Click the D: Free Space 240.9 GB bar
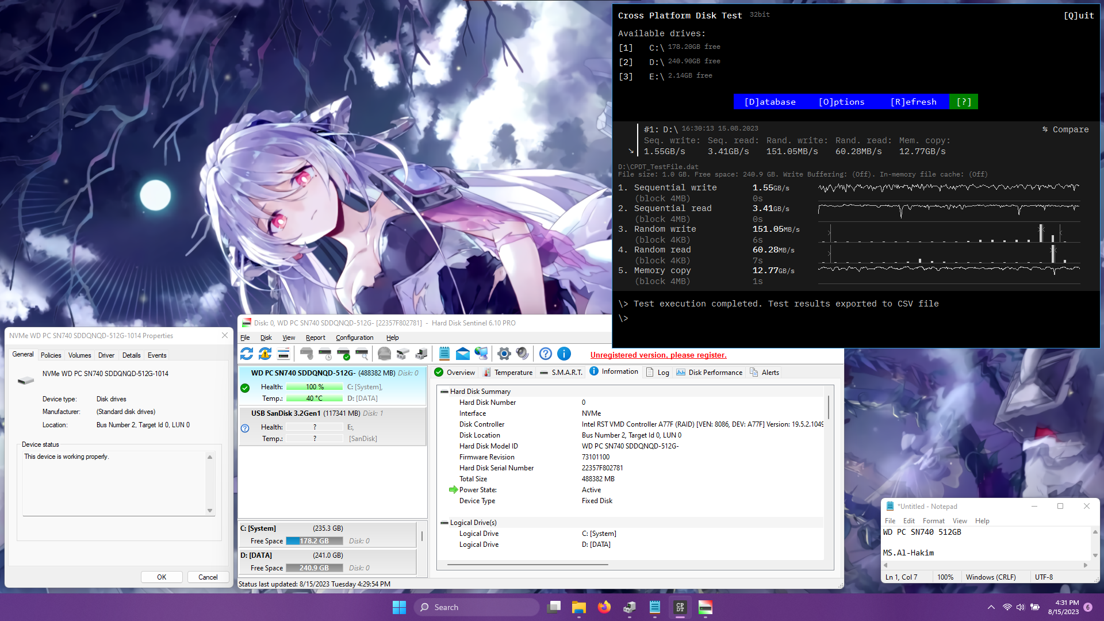The image size is (1104, 621). click(x=315, y=568)
